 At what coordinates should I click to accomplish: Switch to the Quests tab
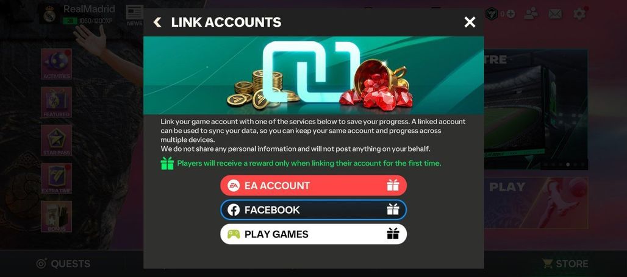click(63, 264)
